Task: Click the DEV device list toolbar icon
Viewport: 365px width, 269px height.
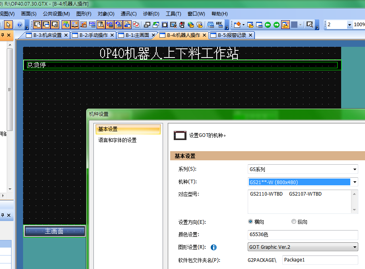Action: (x=210, y=25)
